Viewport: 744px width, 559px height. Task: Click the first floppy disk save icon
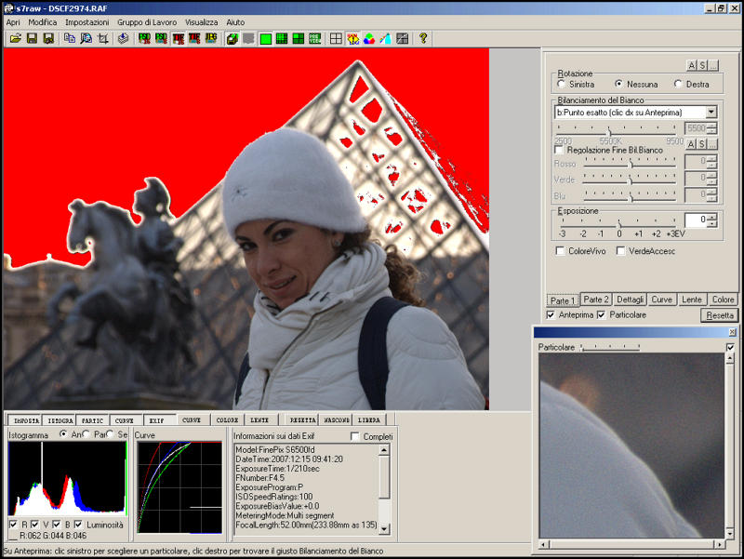(x=32, y=38)
